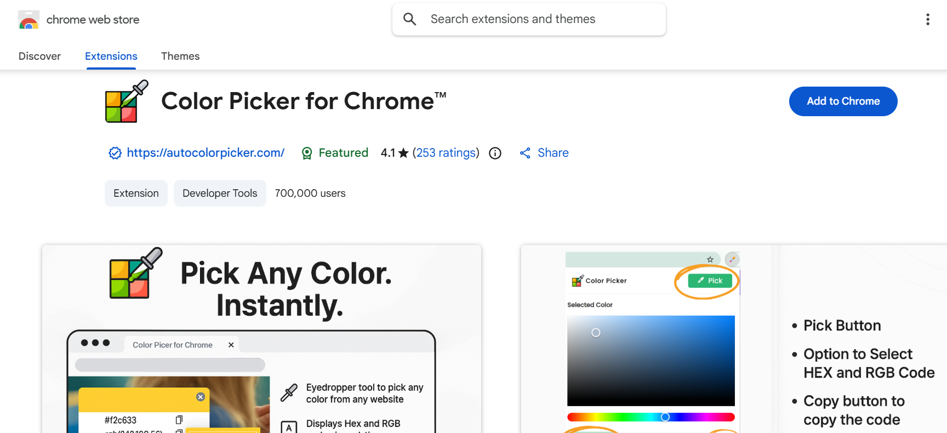947x433 pixels.
Task: Focus the Search extensions and themes field
Action: point(529,19)
